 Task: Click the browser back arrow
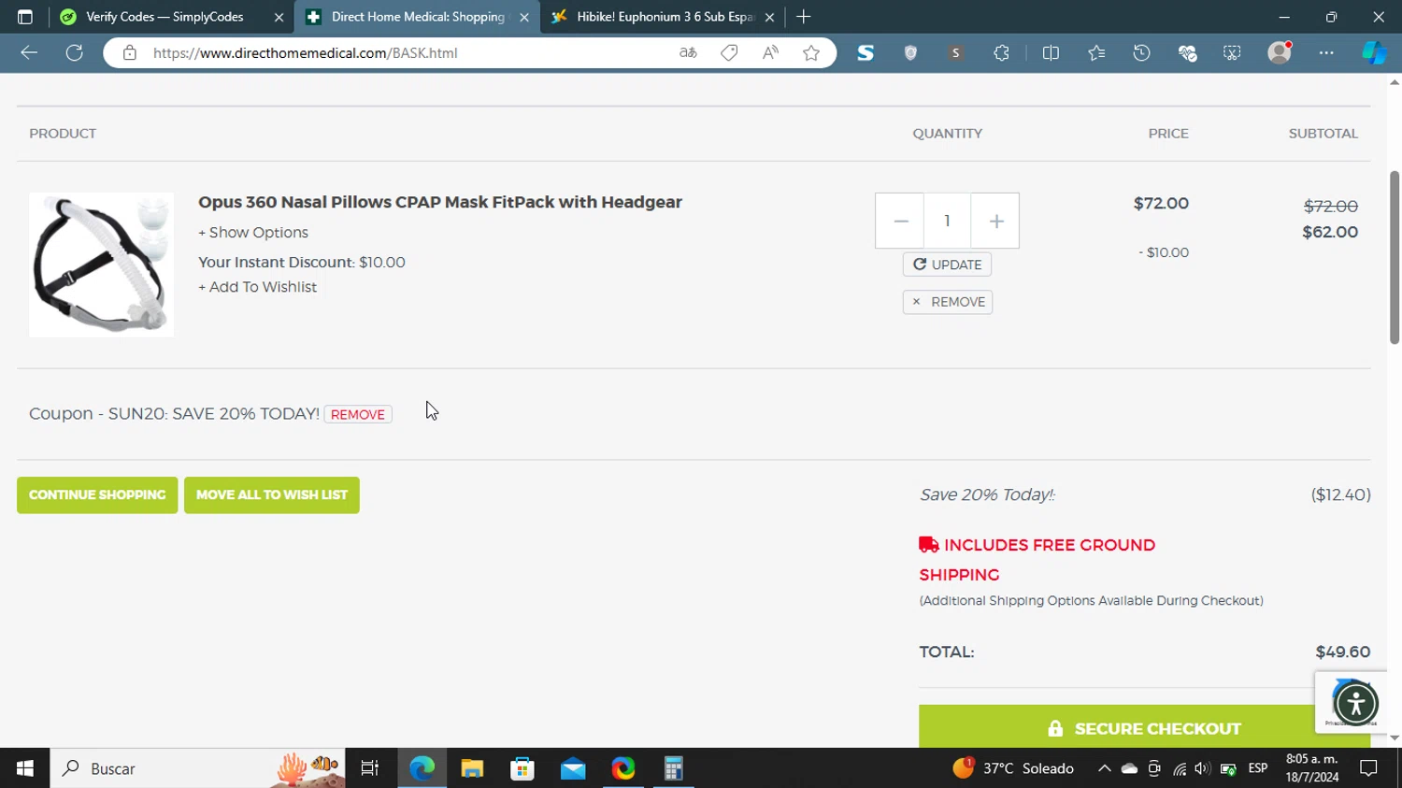click(29, 53)
